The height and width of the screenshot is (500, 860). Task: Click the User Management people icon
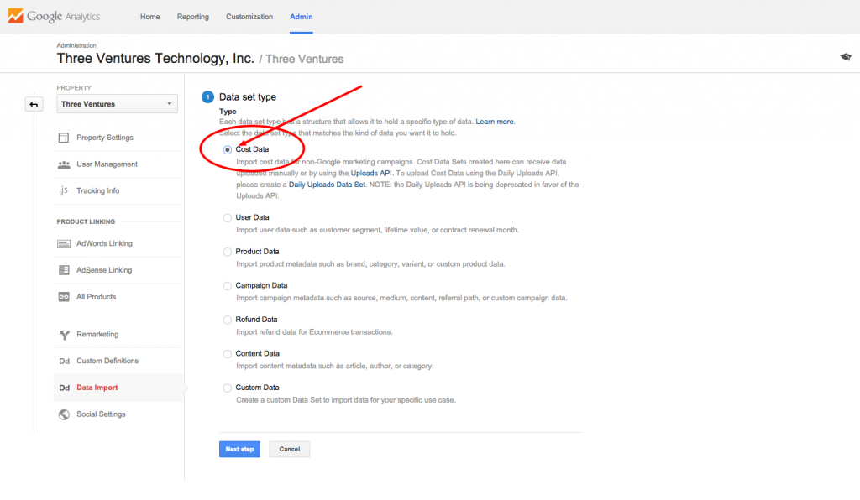click(64, 164)
